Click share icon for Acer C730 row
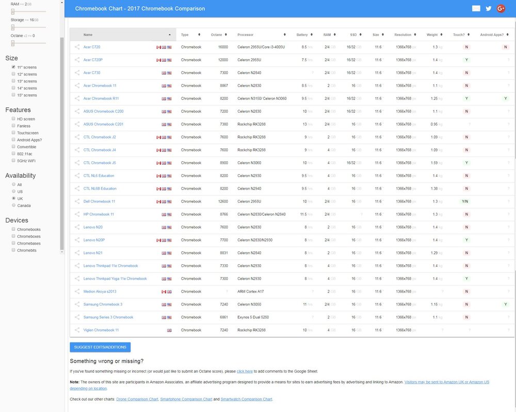516x412 pixels. click(77, 73)
